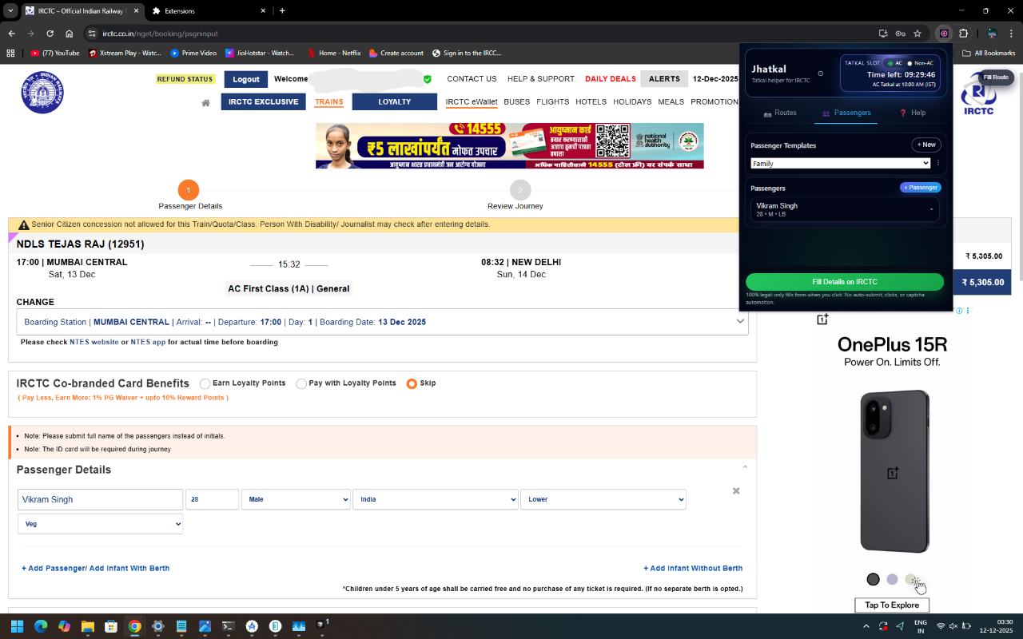1023x639 pixels.
Task: Go to the browser home page
Action: pyautogui.click(x=70, y=34)
